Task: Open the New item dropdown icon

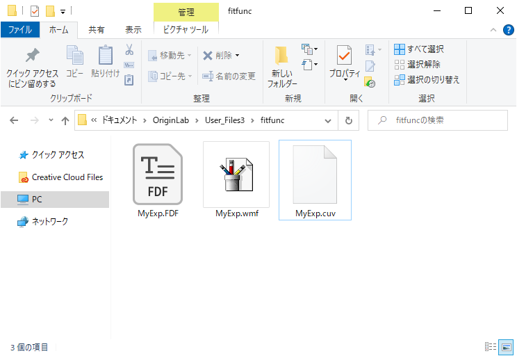Action: pos(309,49)
